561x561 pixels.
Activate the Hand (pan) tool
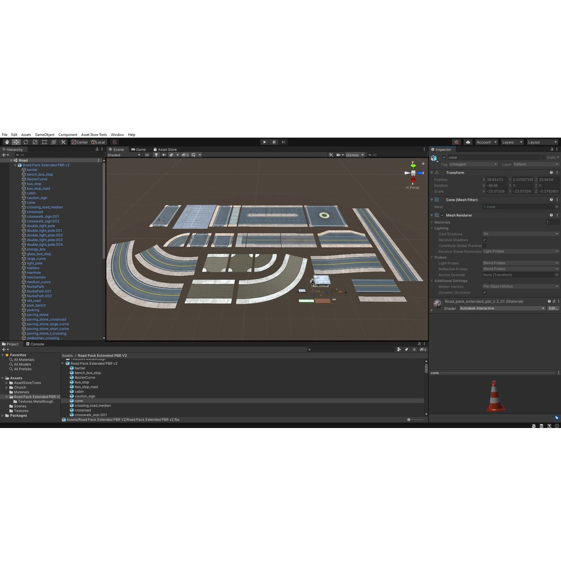pyautogui.click(x=7, y=142)
